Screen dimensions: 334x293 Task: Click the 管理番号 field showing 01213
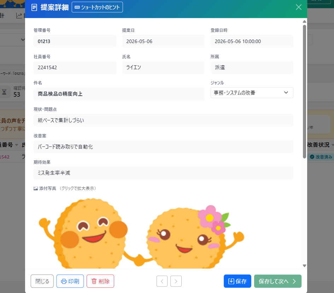tap(75, 41)
